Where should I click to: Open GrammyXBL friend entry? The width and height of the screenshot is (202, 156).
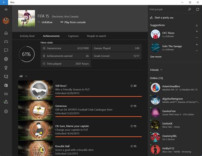click(x=174, y=137)
